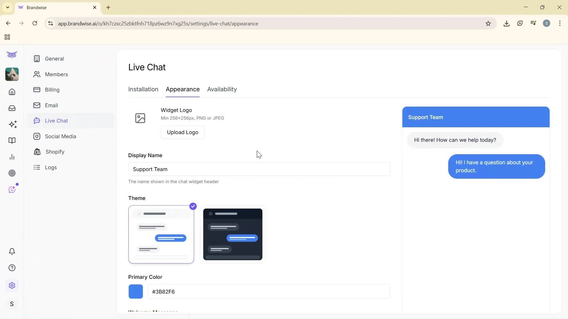The width and height of the screenshot is (568, 319).
Task: Open notifications via the bell icon
Action: click(12, 251)
